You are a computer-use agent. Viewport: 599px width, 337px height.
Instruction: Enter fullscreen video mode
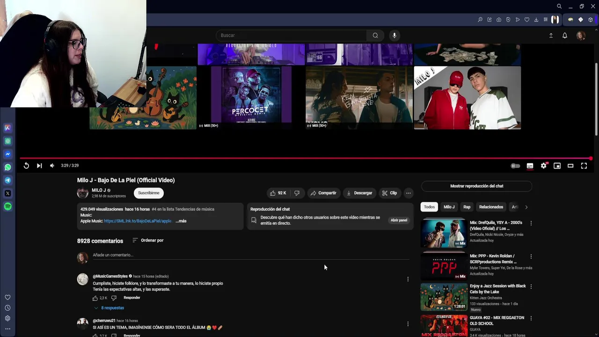click(584, 166)
